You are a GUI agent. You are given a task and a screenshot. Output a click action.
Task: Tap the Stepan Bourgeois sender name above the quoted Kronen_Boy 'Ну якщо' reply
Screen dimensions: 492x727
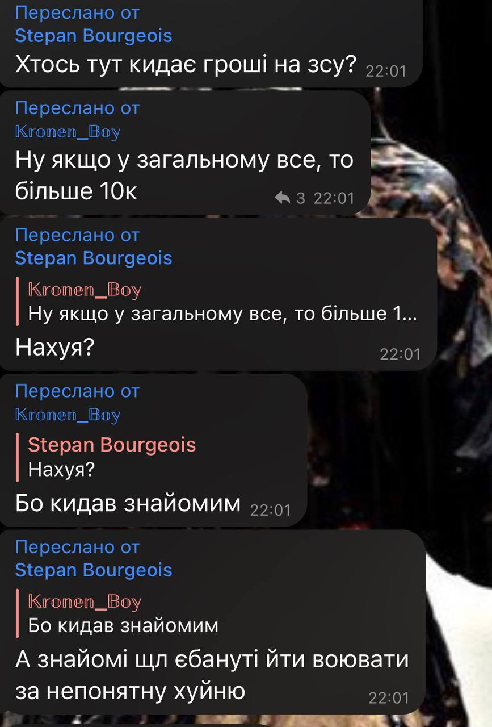tap(94, 258)
